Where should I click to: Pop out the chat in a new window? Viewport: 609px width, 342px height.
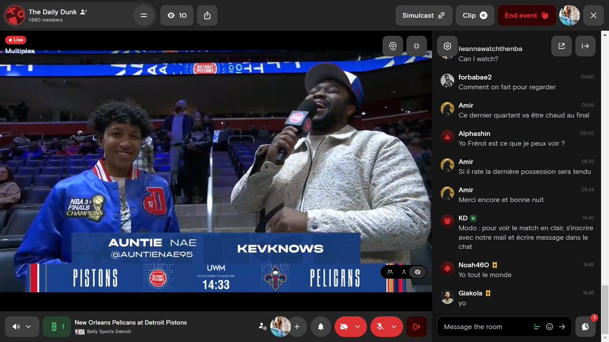click(x=561, y=46)
